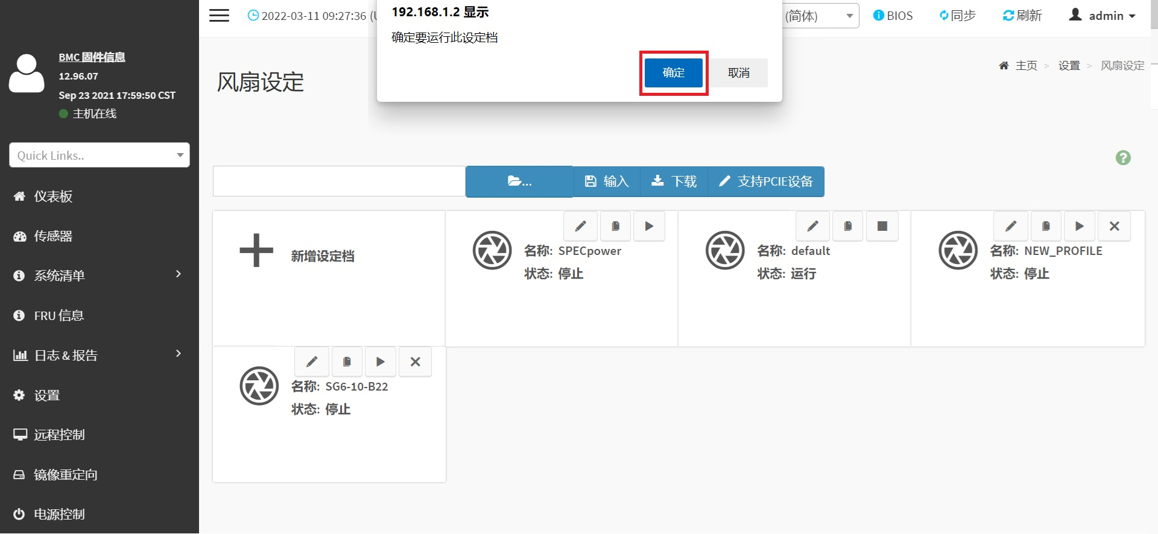Click the browse folder button

point(519,181)
